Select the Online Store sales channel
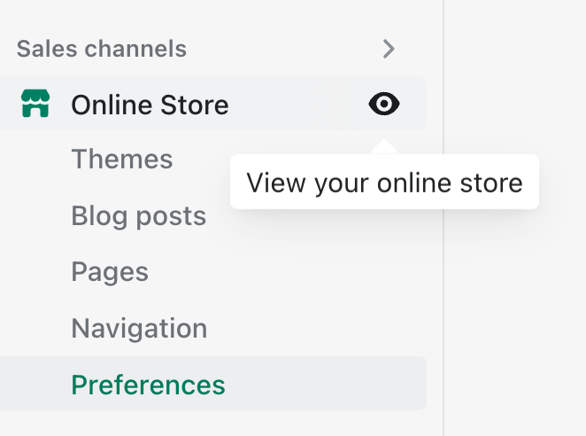 click(213, 104)
